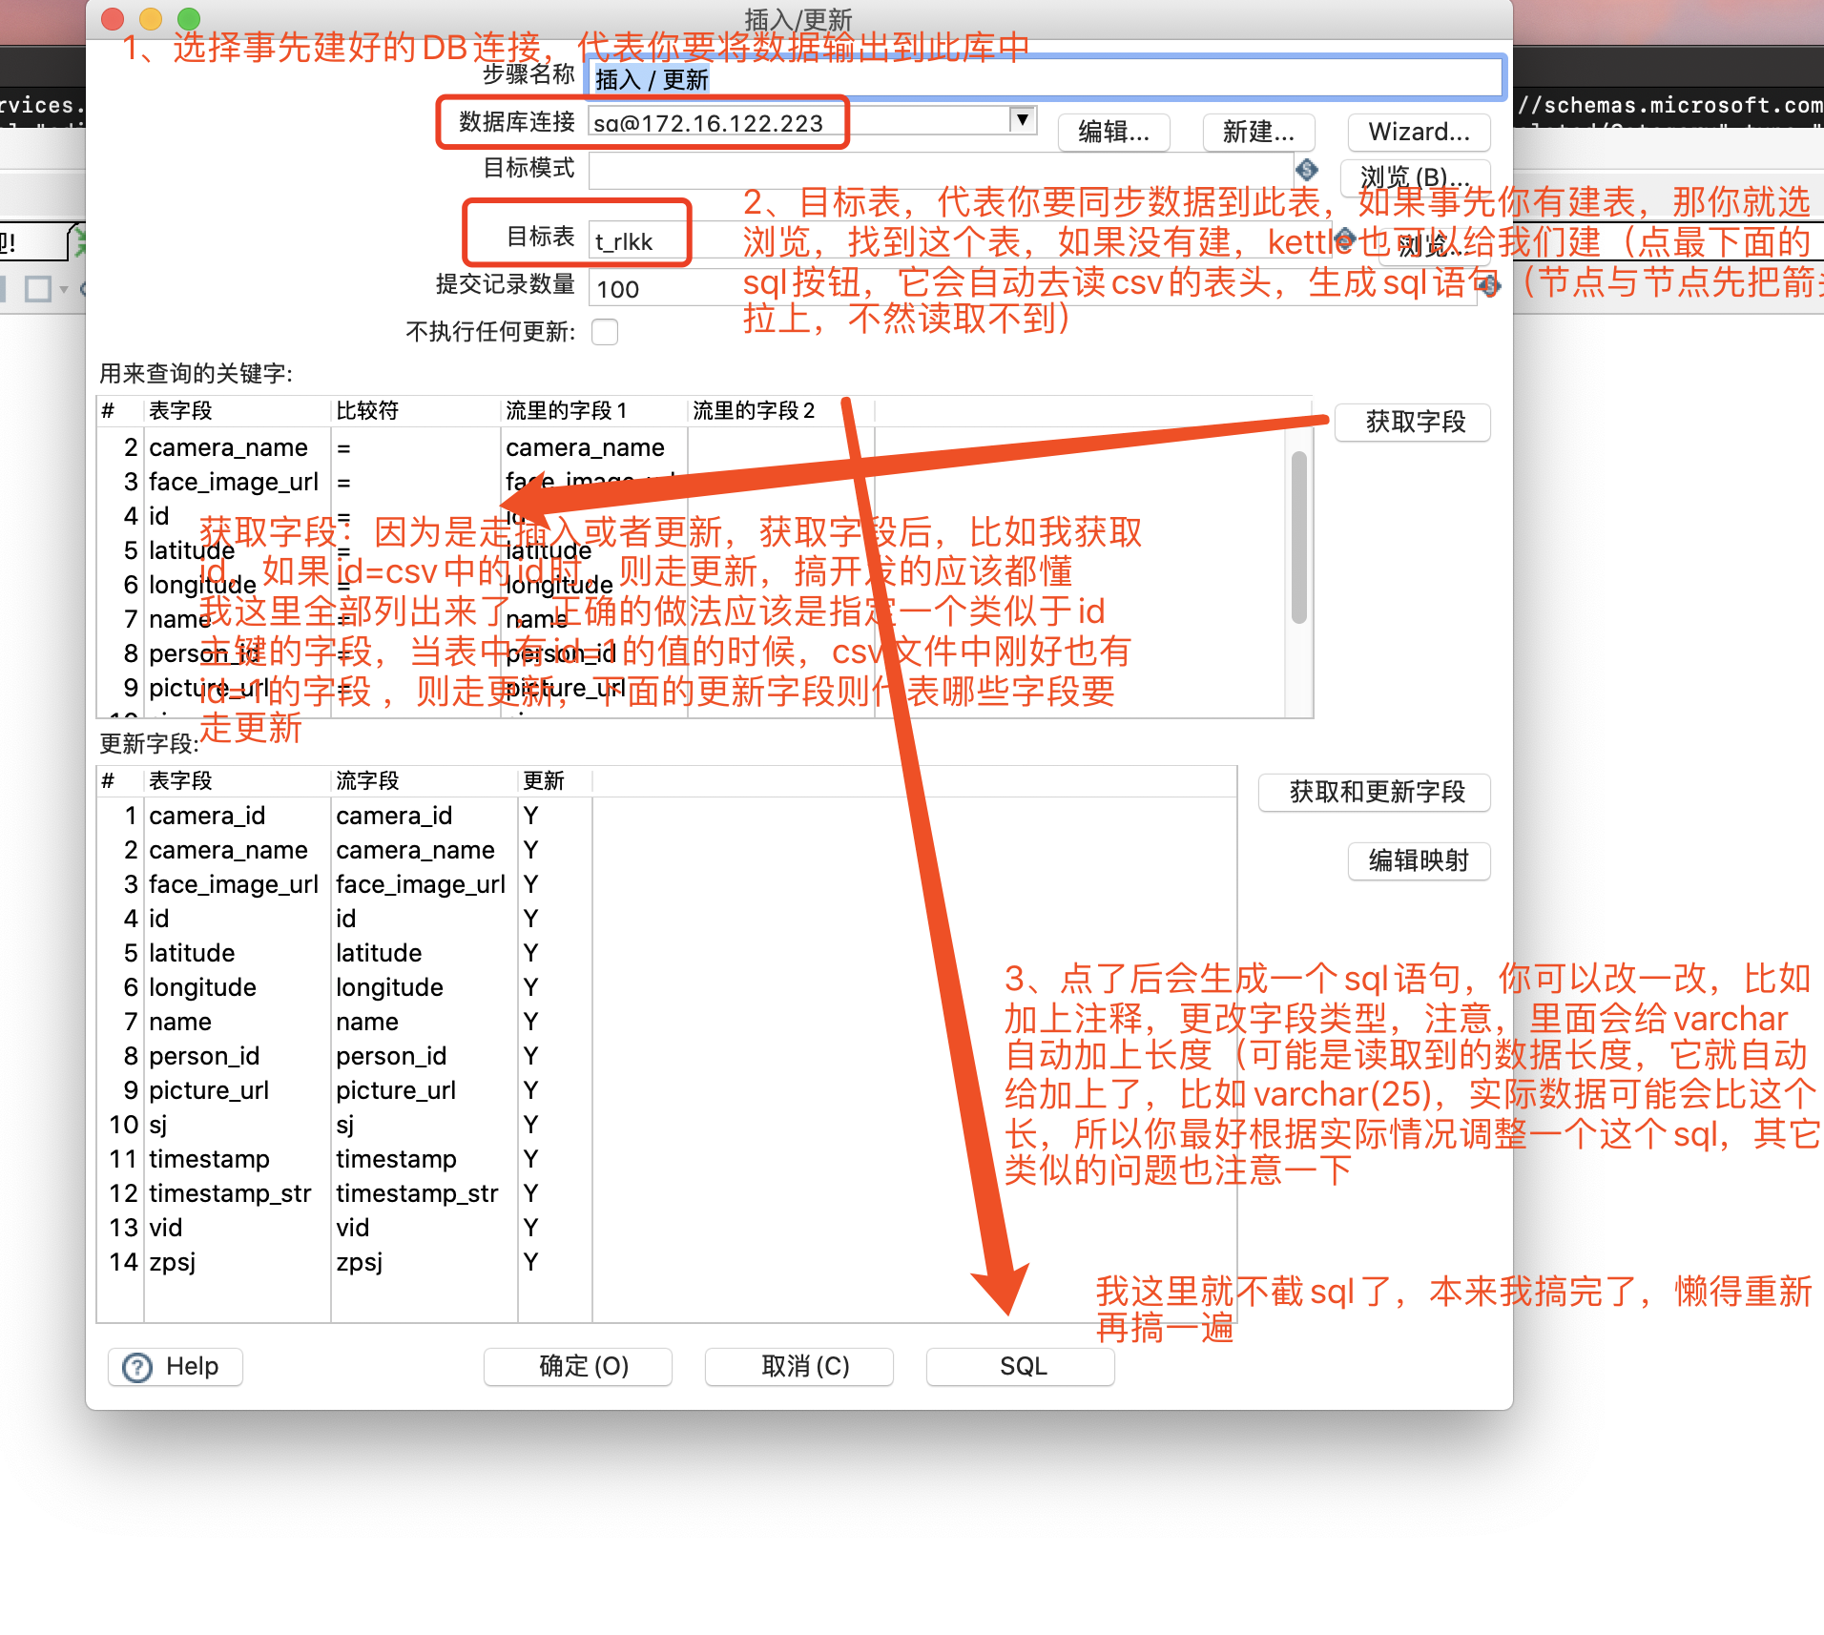1824x1635 pixels.
Task: Toggle the update flag Y on camera_id row
Action: (530, 816)
